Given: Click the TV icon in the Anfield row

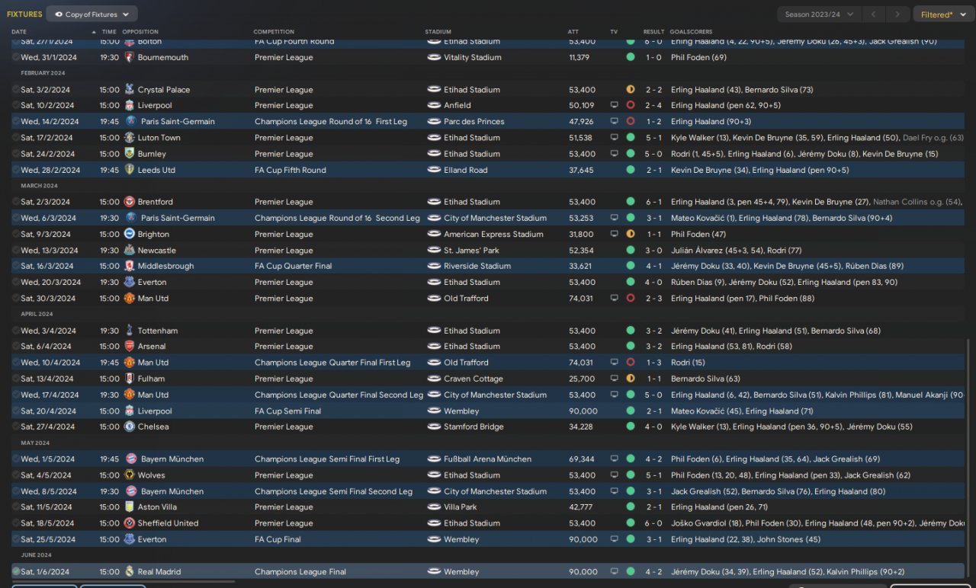Looking at the screenshot, I should [x=615, y=105].
